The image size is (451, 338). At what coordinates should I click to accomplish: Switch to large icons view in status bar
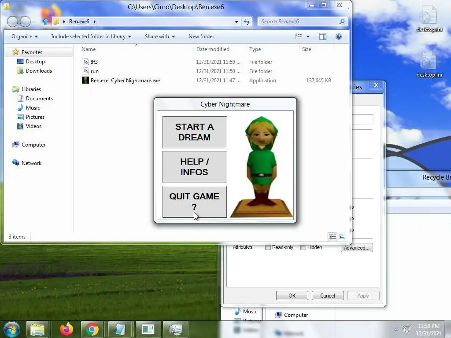pos(342,236)
